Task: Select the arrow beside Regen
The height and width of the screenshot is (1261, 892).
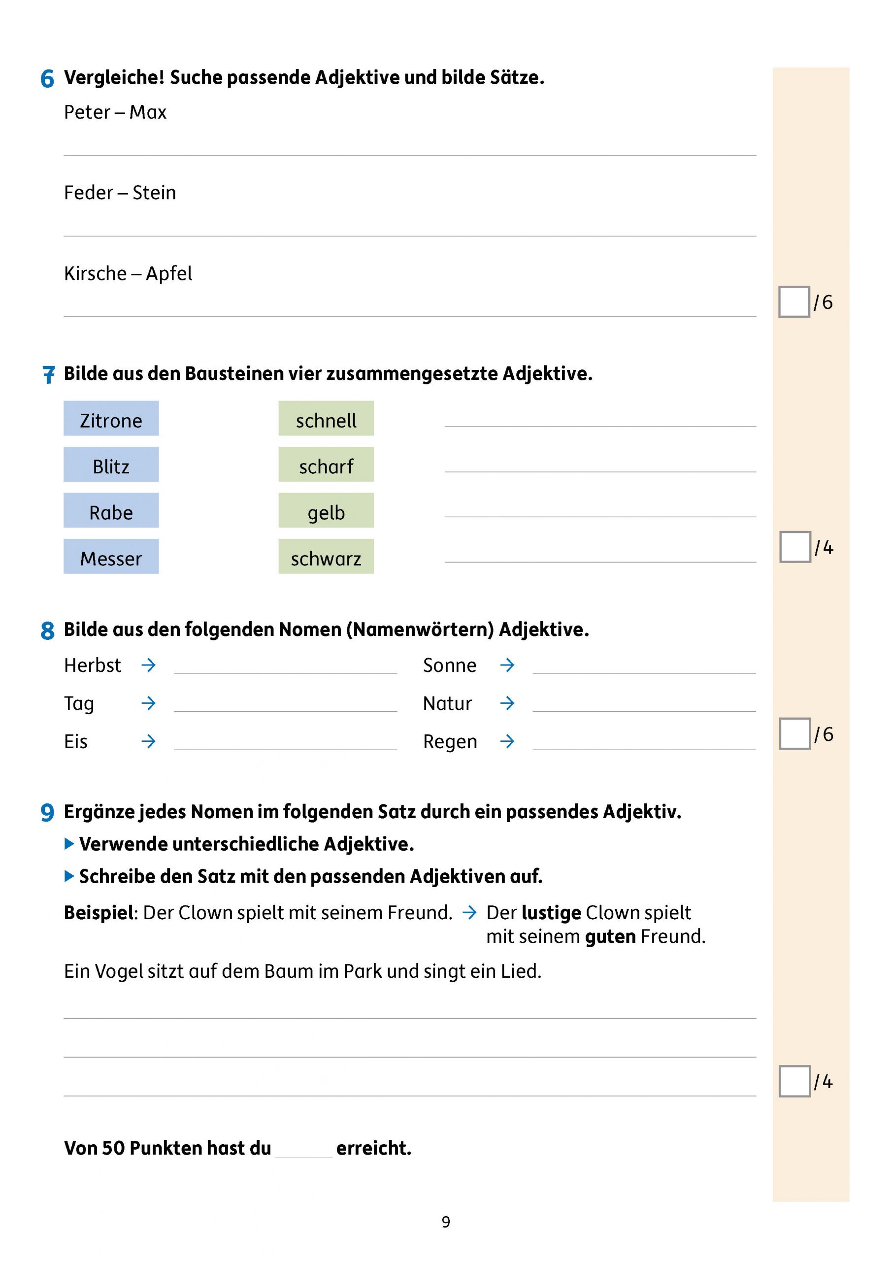Action: pos(507,741)
